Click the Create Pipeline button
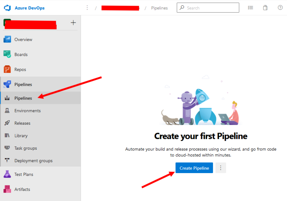Image resolution: width=287 pixels, height=201 pixels. (194, 168)
